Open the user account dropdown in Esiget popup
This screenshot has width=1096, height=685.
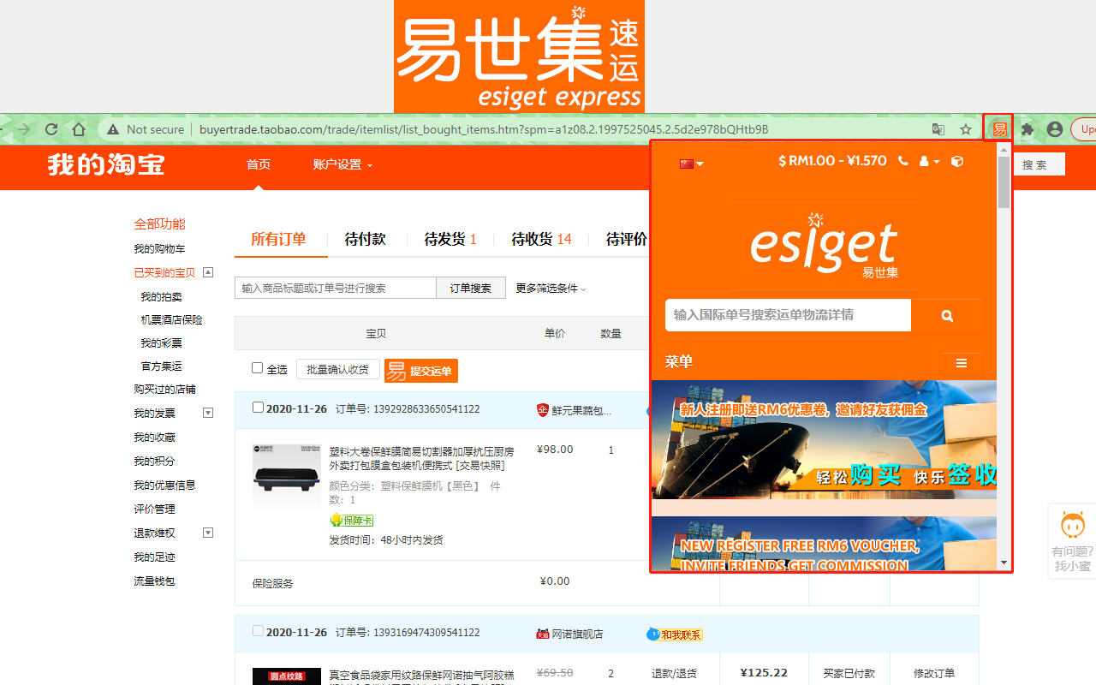[929, 161]
